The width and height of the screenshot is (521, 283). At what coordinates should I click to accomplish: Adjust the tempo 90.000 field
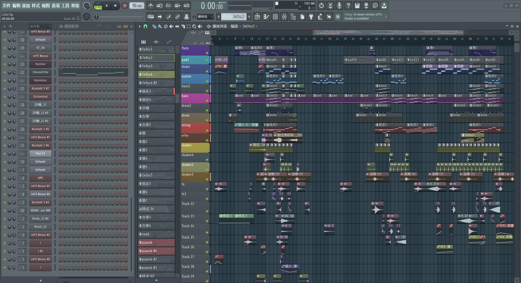point(137,6)
